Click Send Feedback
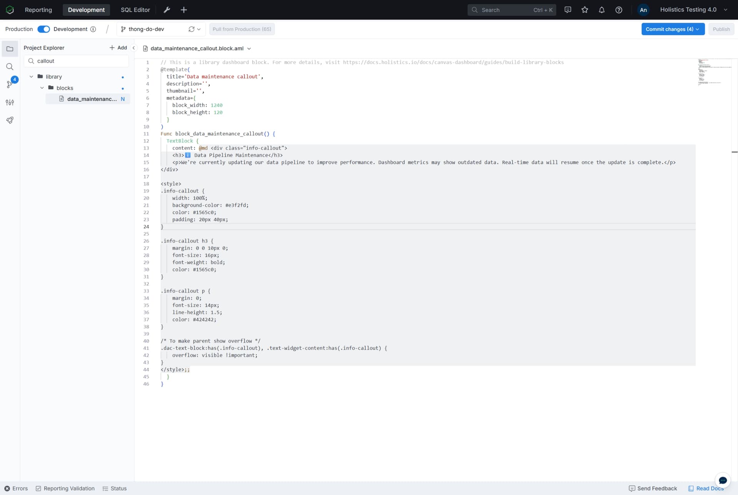This screenshot has height=495, width=738. click(x=653, y=488)
